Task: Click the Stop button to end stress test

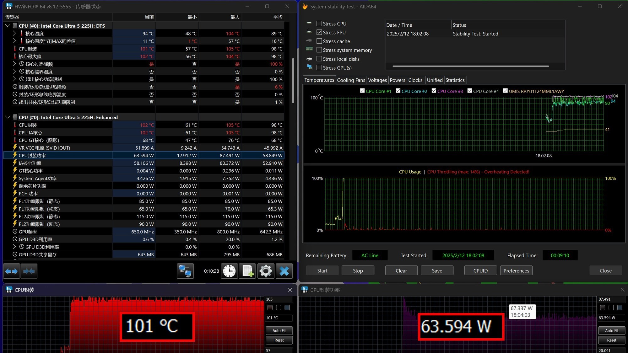Action: coord(358,270)
